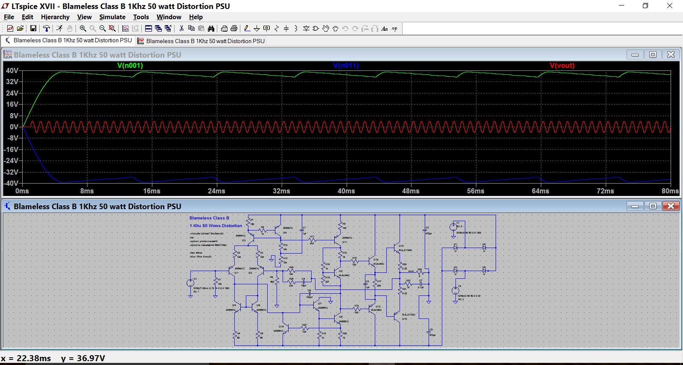Add a SPICE directive with the .op icon
This screenshot has height=365, width=683.
tap(394, 29)
